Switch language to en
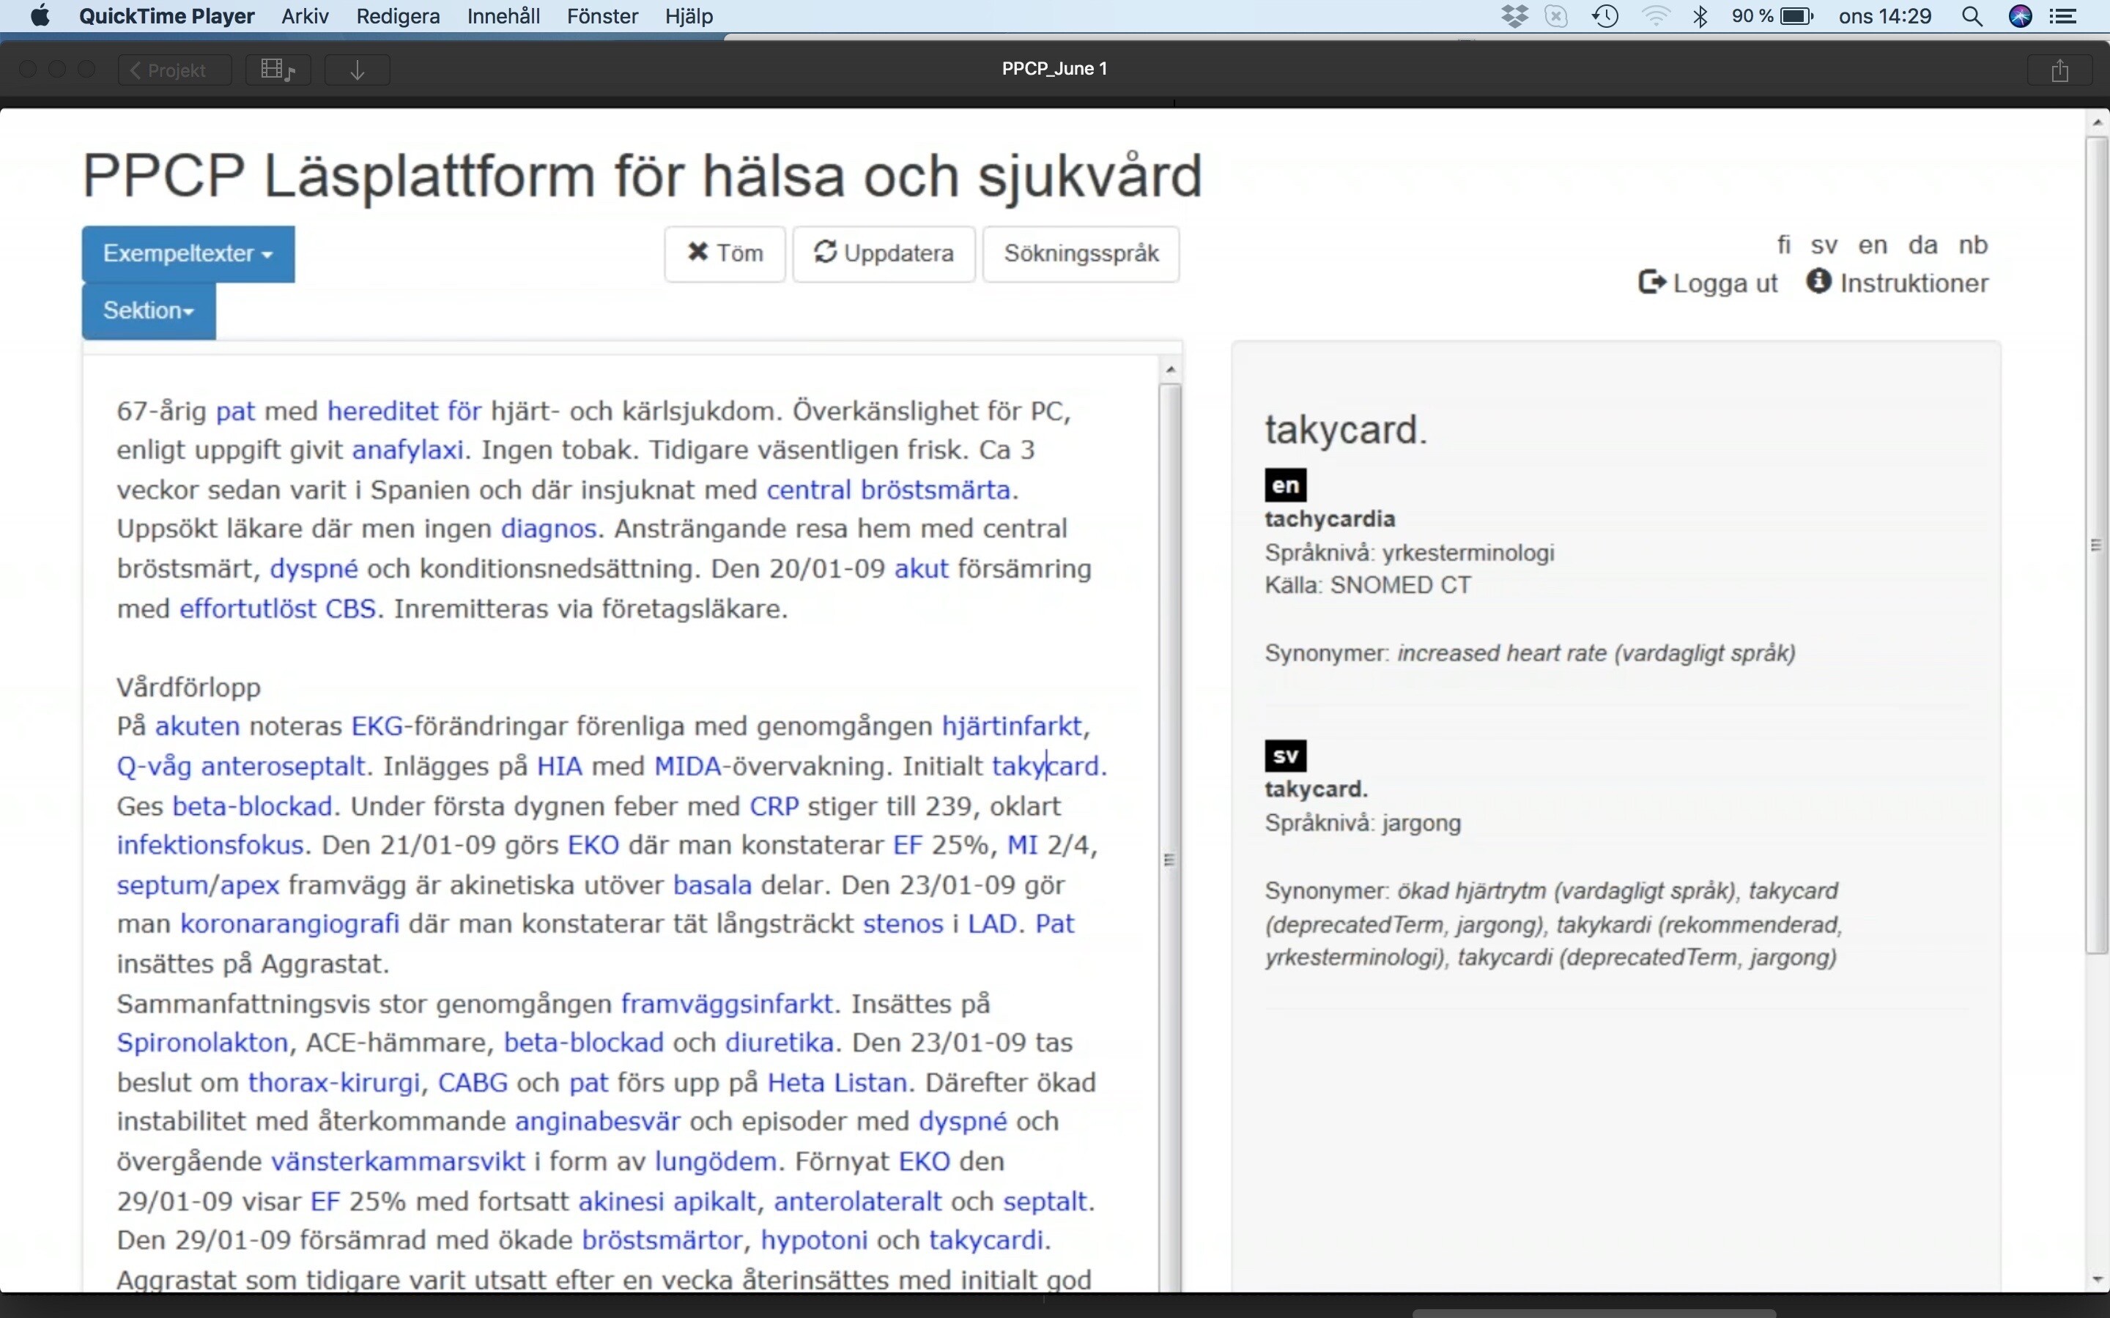Screen dimensions: 2110x1318 point(1873,245)
